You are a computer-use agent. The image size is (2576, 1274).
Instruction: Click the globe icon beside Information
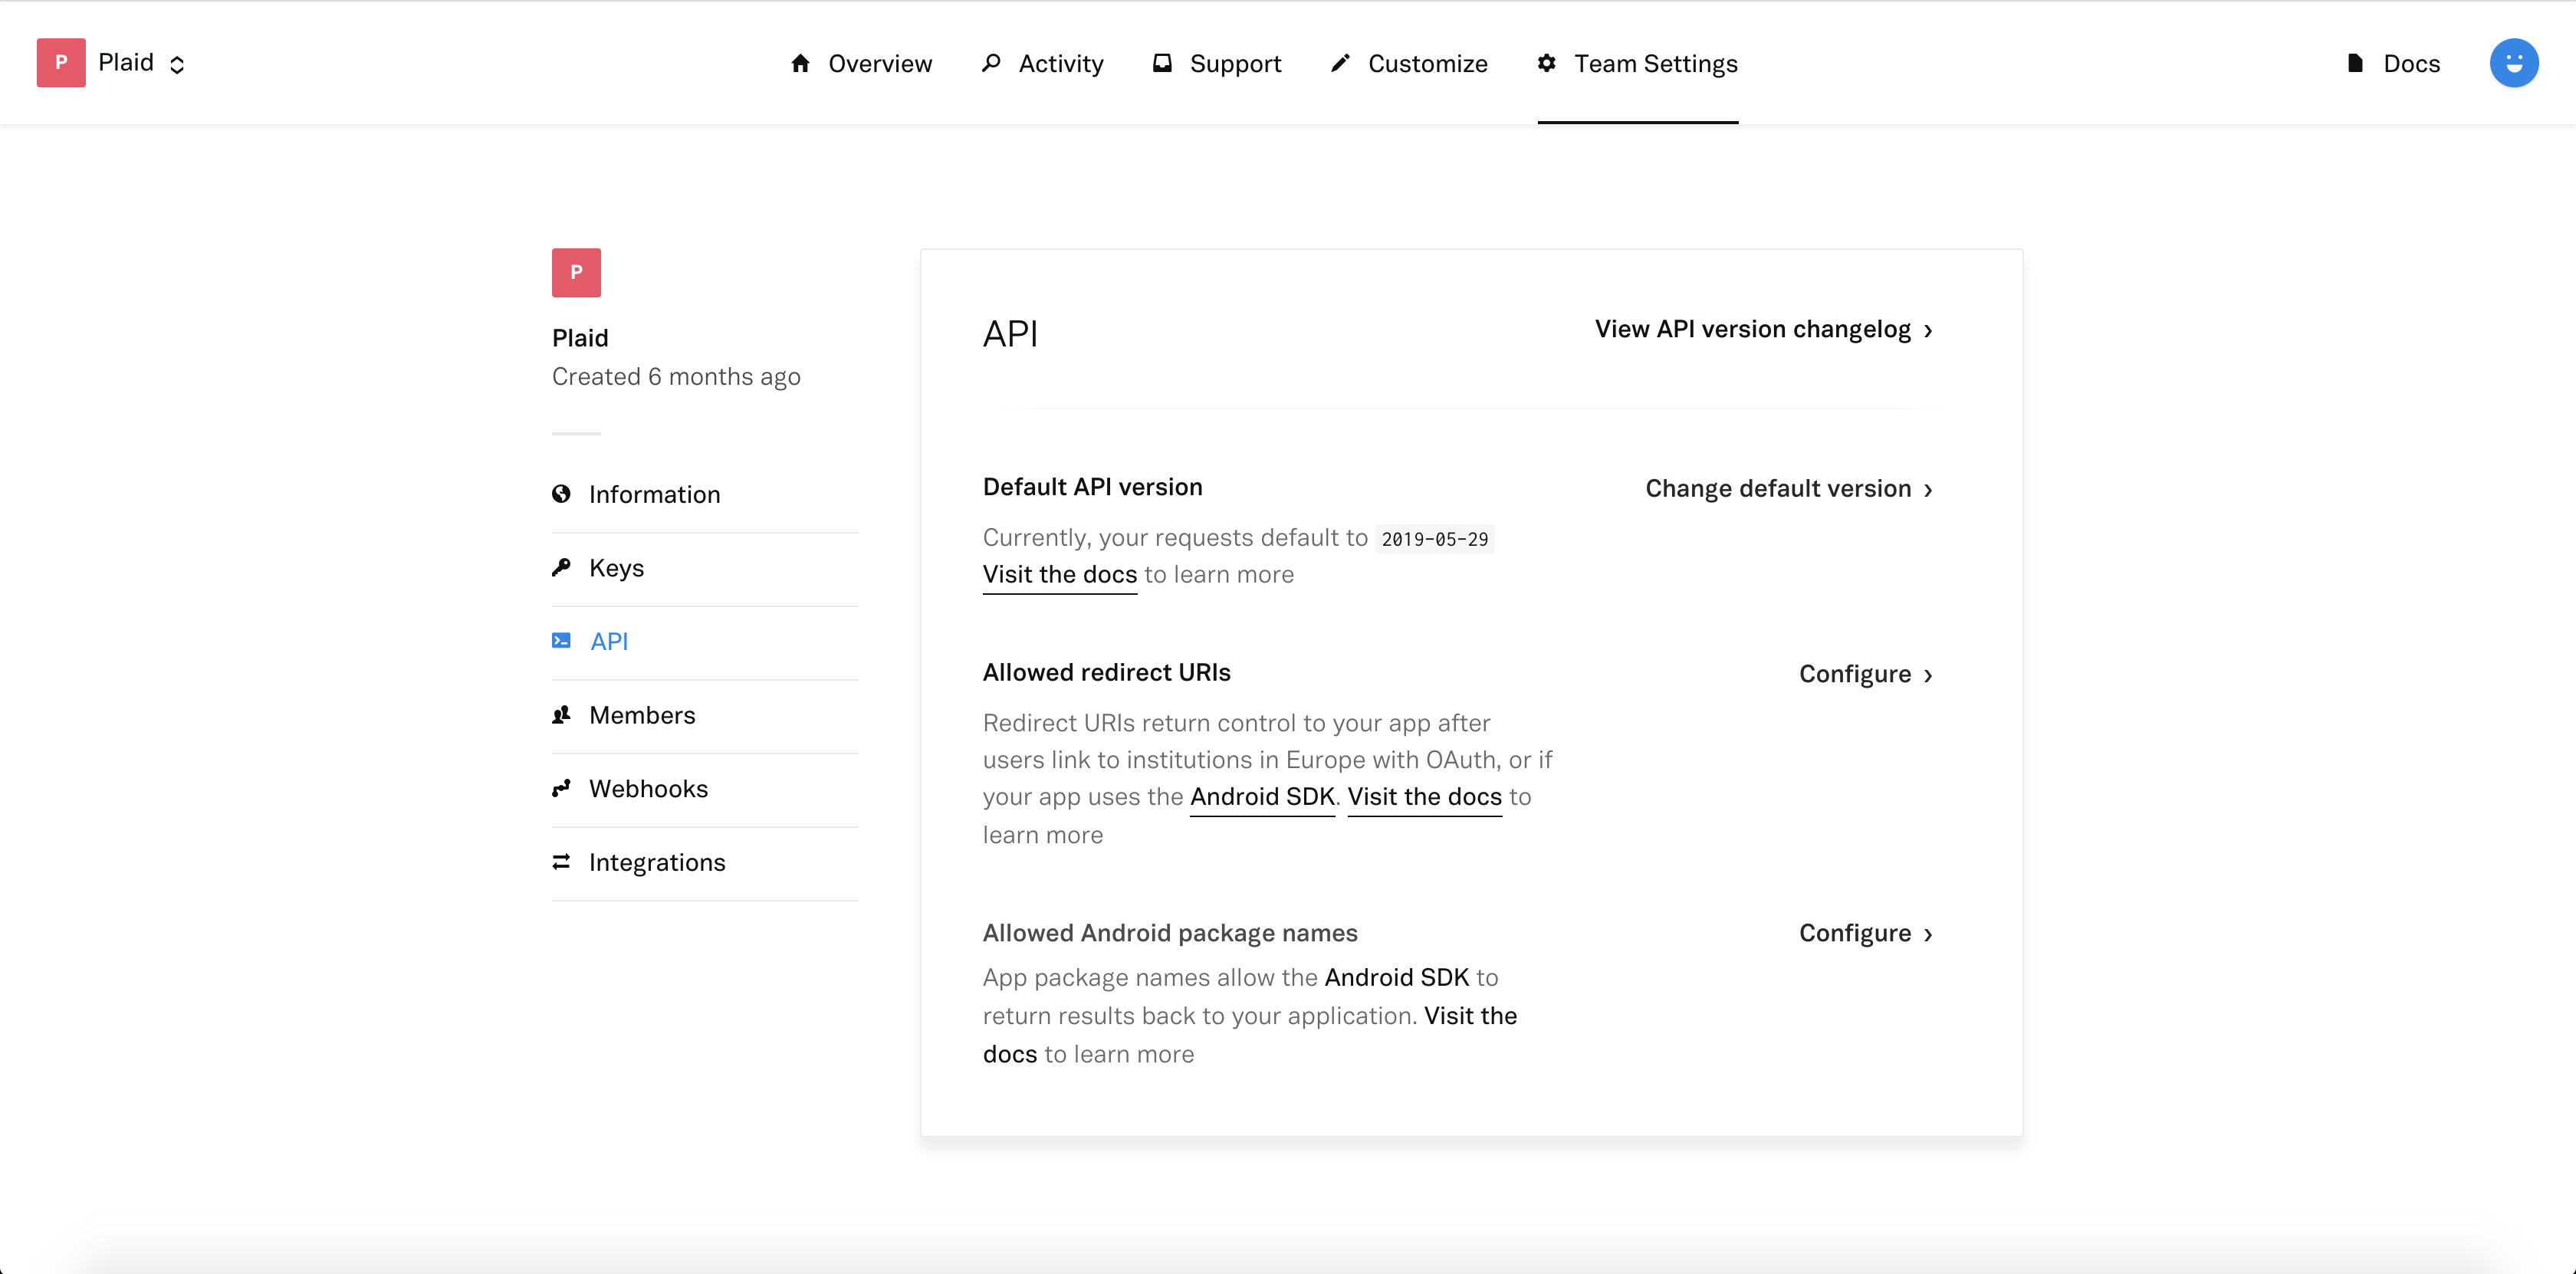point(561,494)
